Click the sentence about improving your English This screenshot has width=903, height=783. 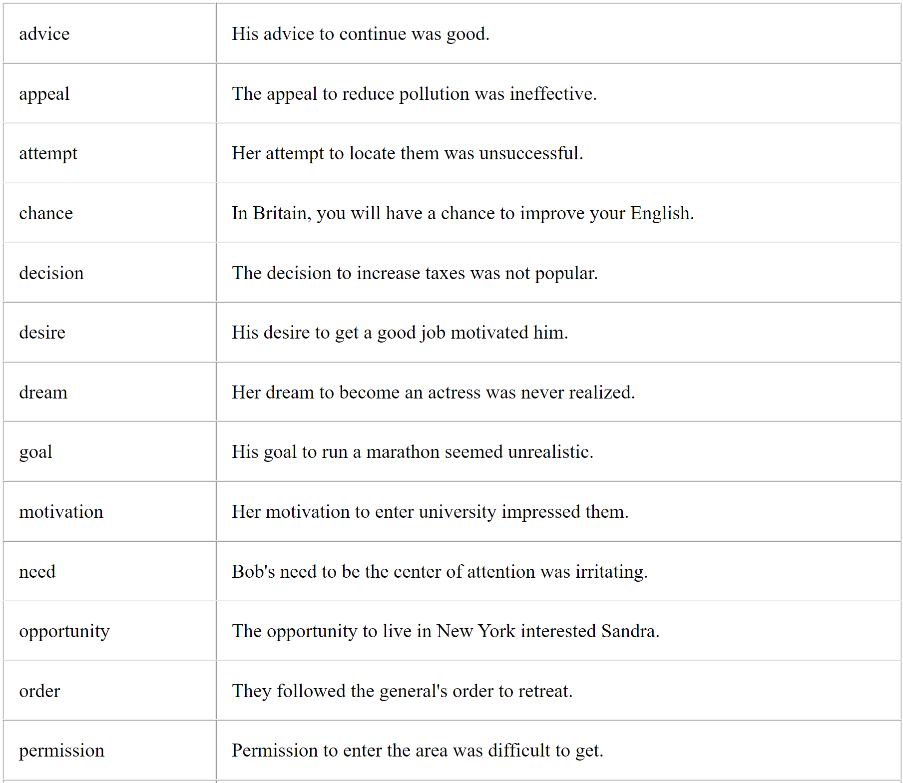(462, 213)
